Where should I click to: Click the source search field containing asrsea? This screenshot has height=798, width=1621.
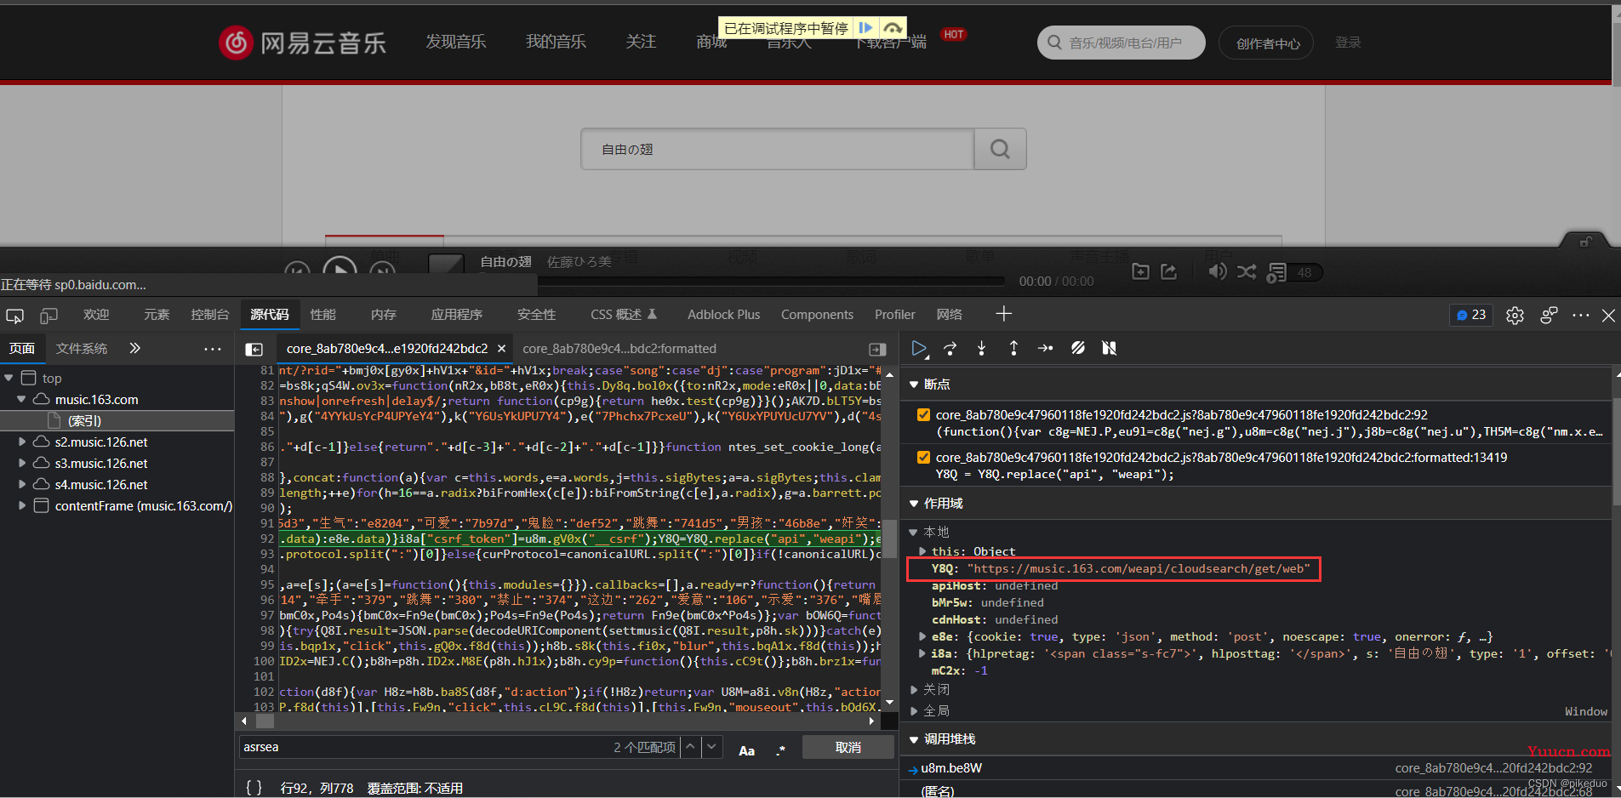[425, 747]
